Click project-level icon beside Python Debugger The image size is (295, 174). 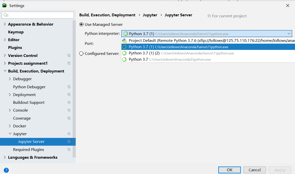[x=69, y=87]
